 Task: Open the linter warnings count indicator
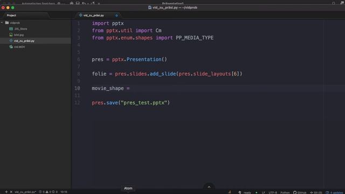click(x=49, y=192)
